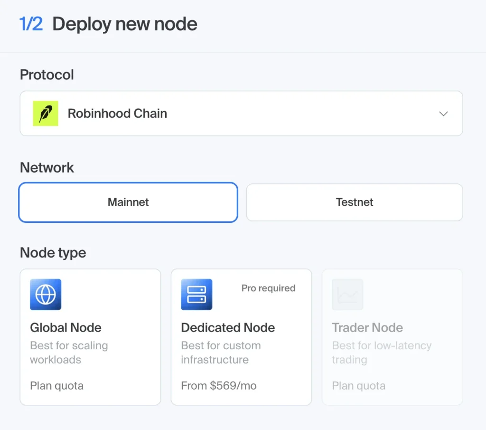Click Best for scaling workloads description
The width and height of the screenshot is (486, 430).
(69, 353)
